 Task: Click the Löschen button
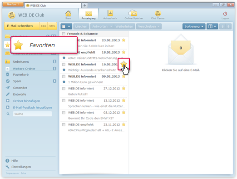coord(81,26)
